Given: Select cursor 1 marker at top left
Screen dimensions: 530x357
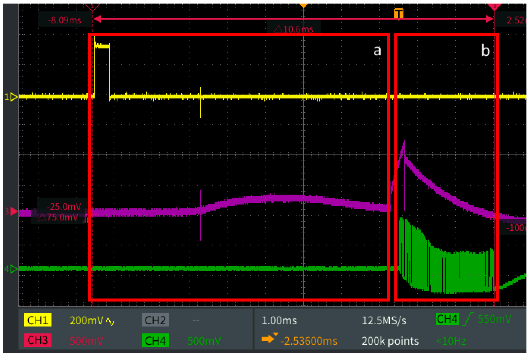Looking at the screenshot, I should click(x=92, y=7).
